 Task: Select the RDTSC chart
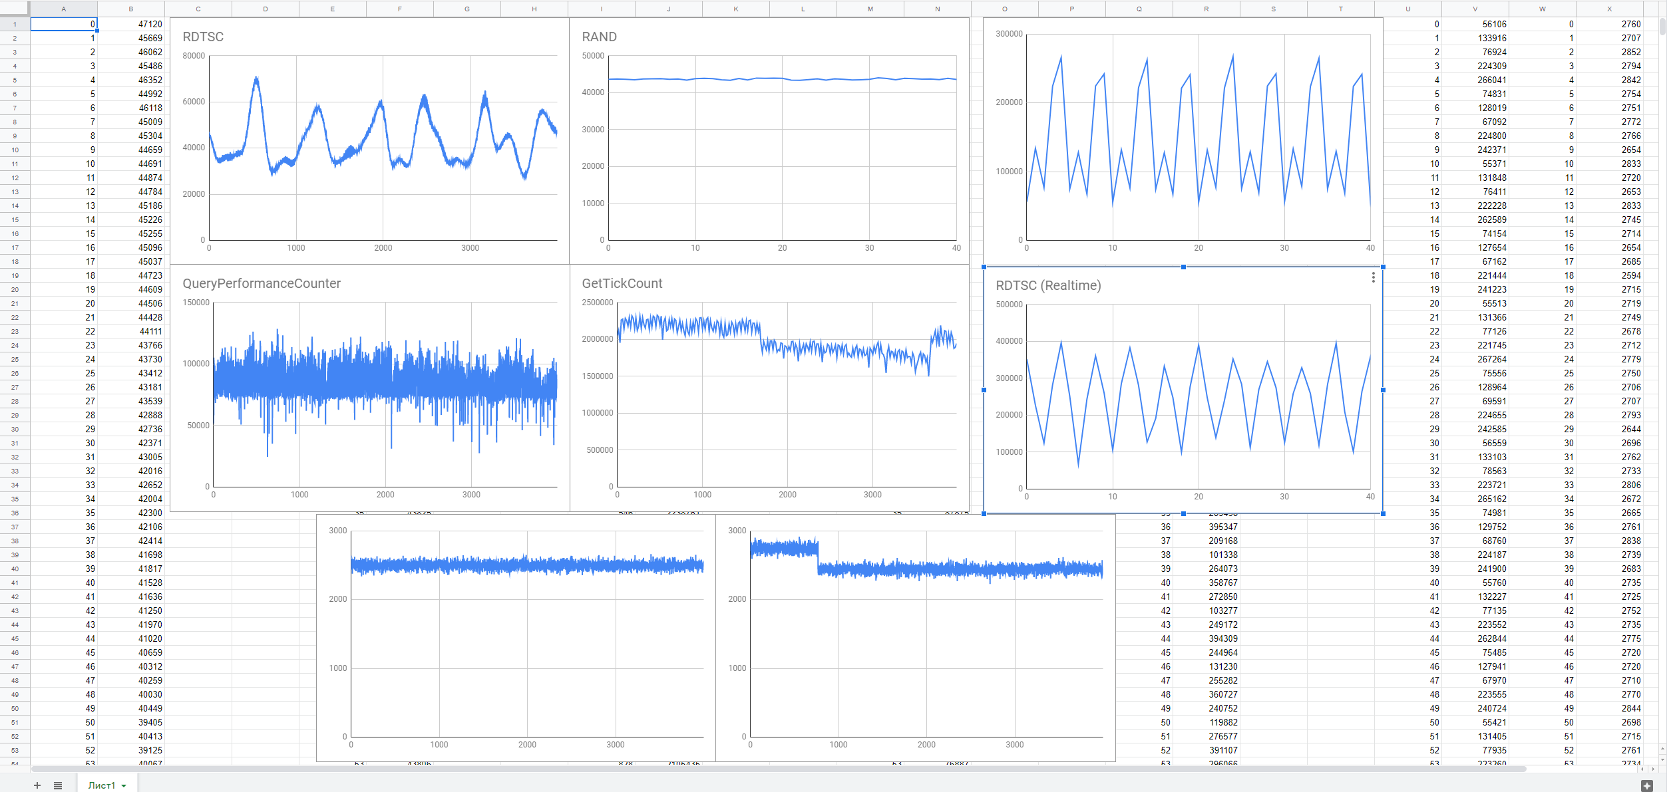369,140
